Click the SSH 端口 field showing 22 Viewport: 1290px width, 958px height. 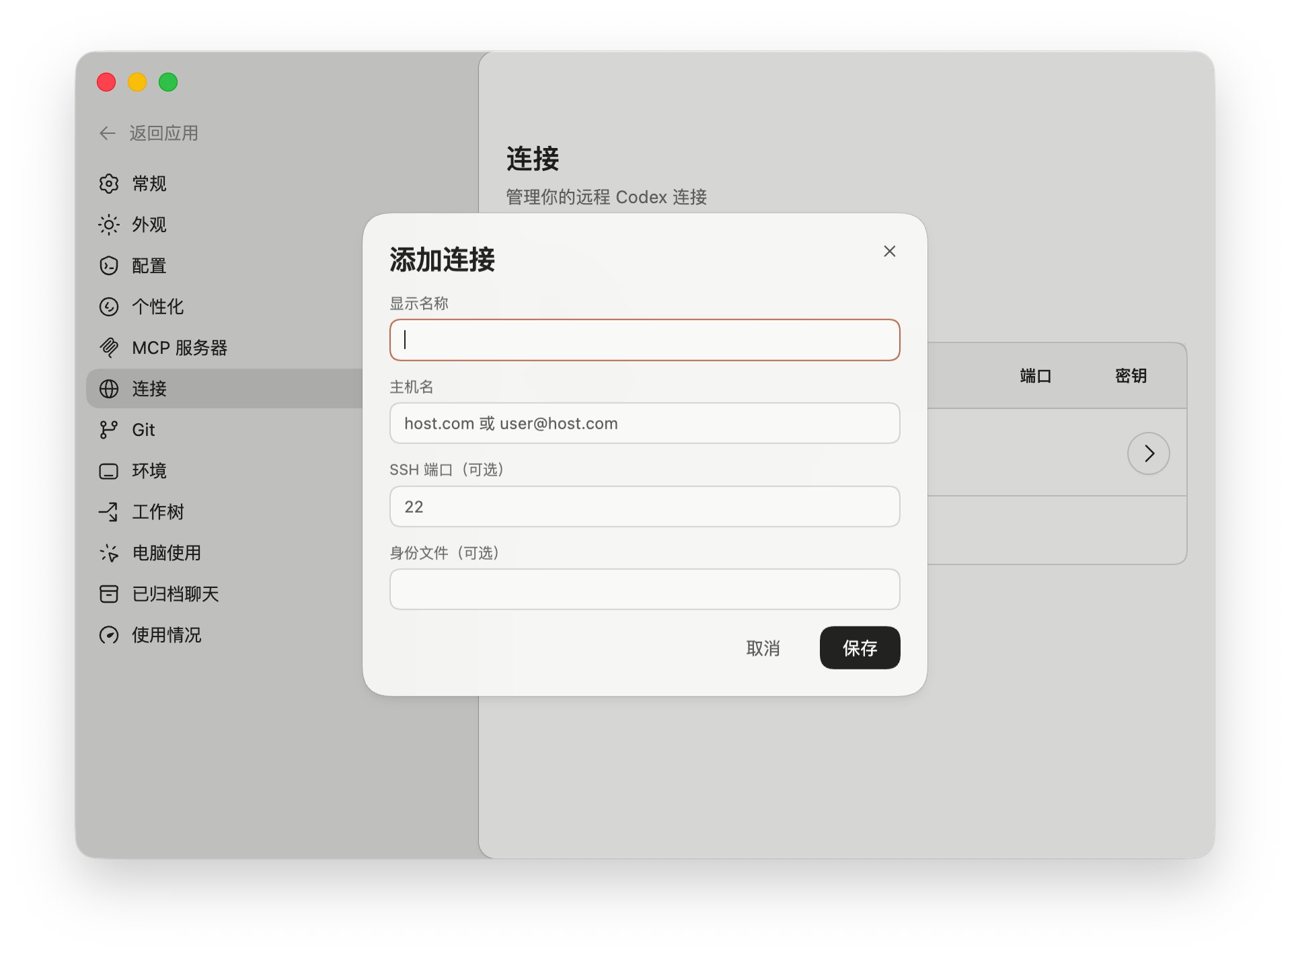click(644, 507)
